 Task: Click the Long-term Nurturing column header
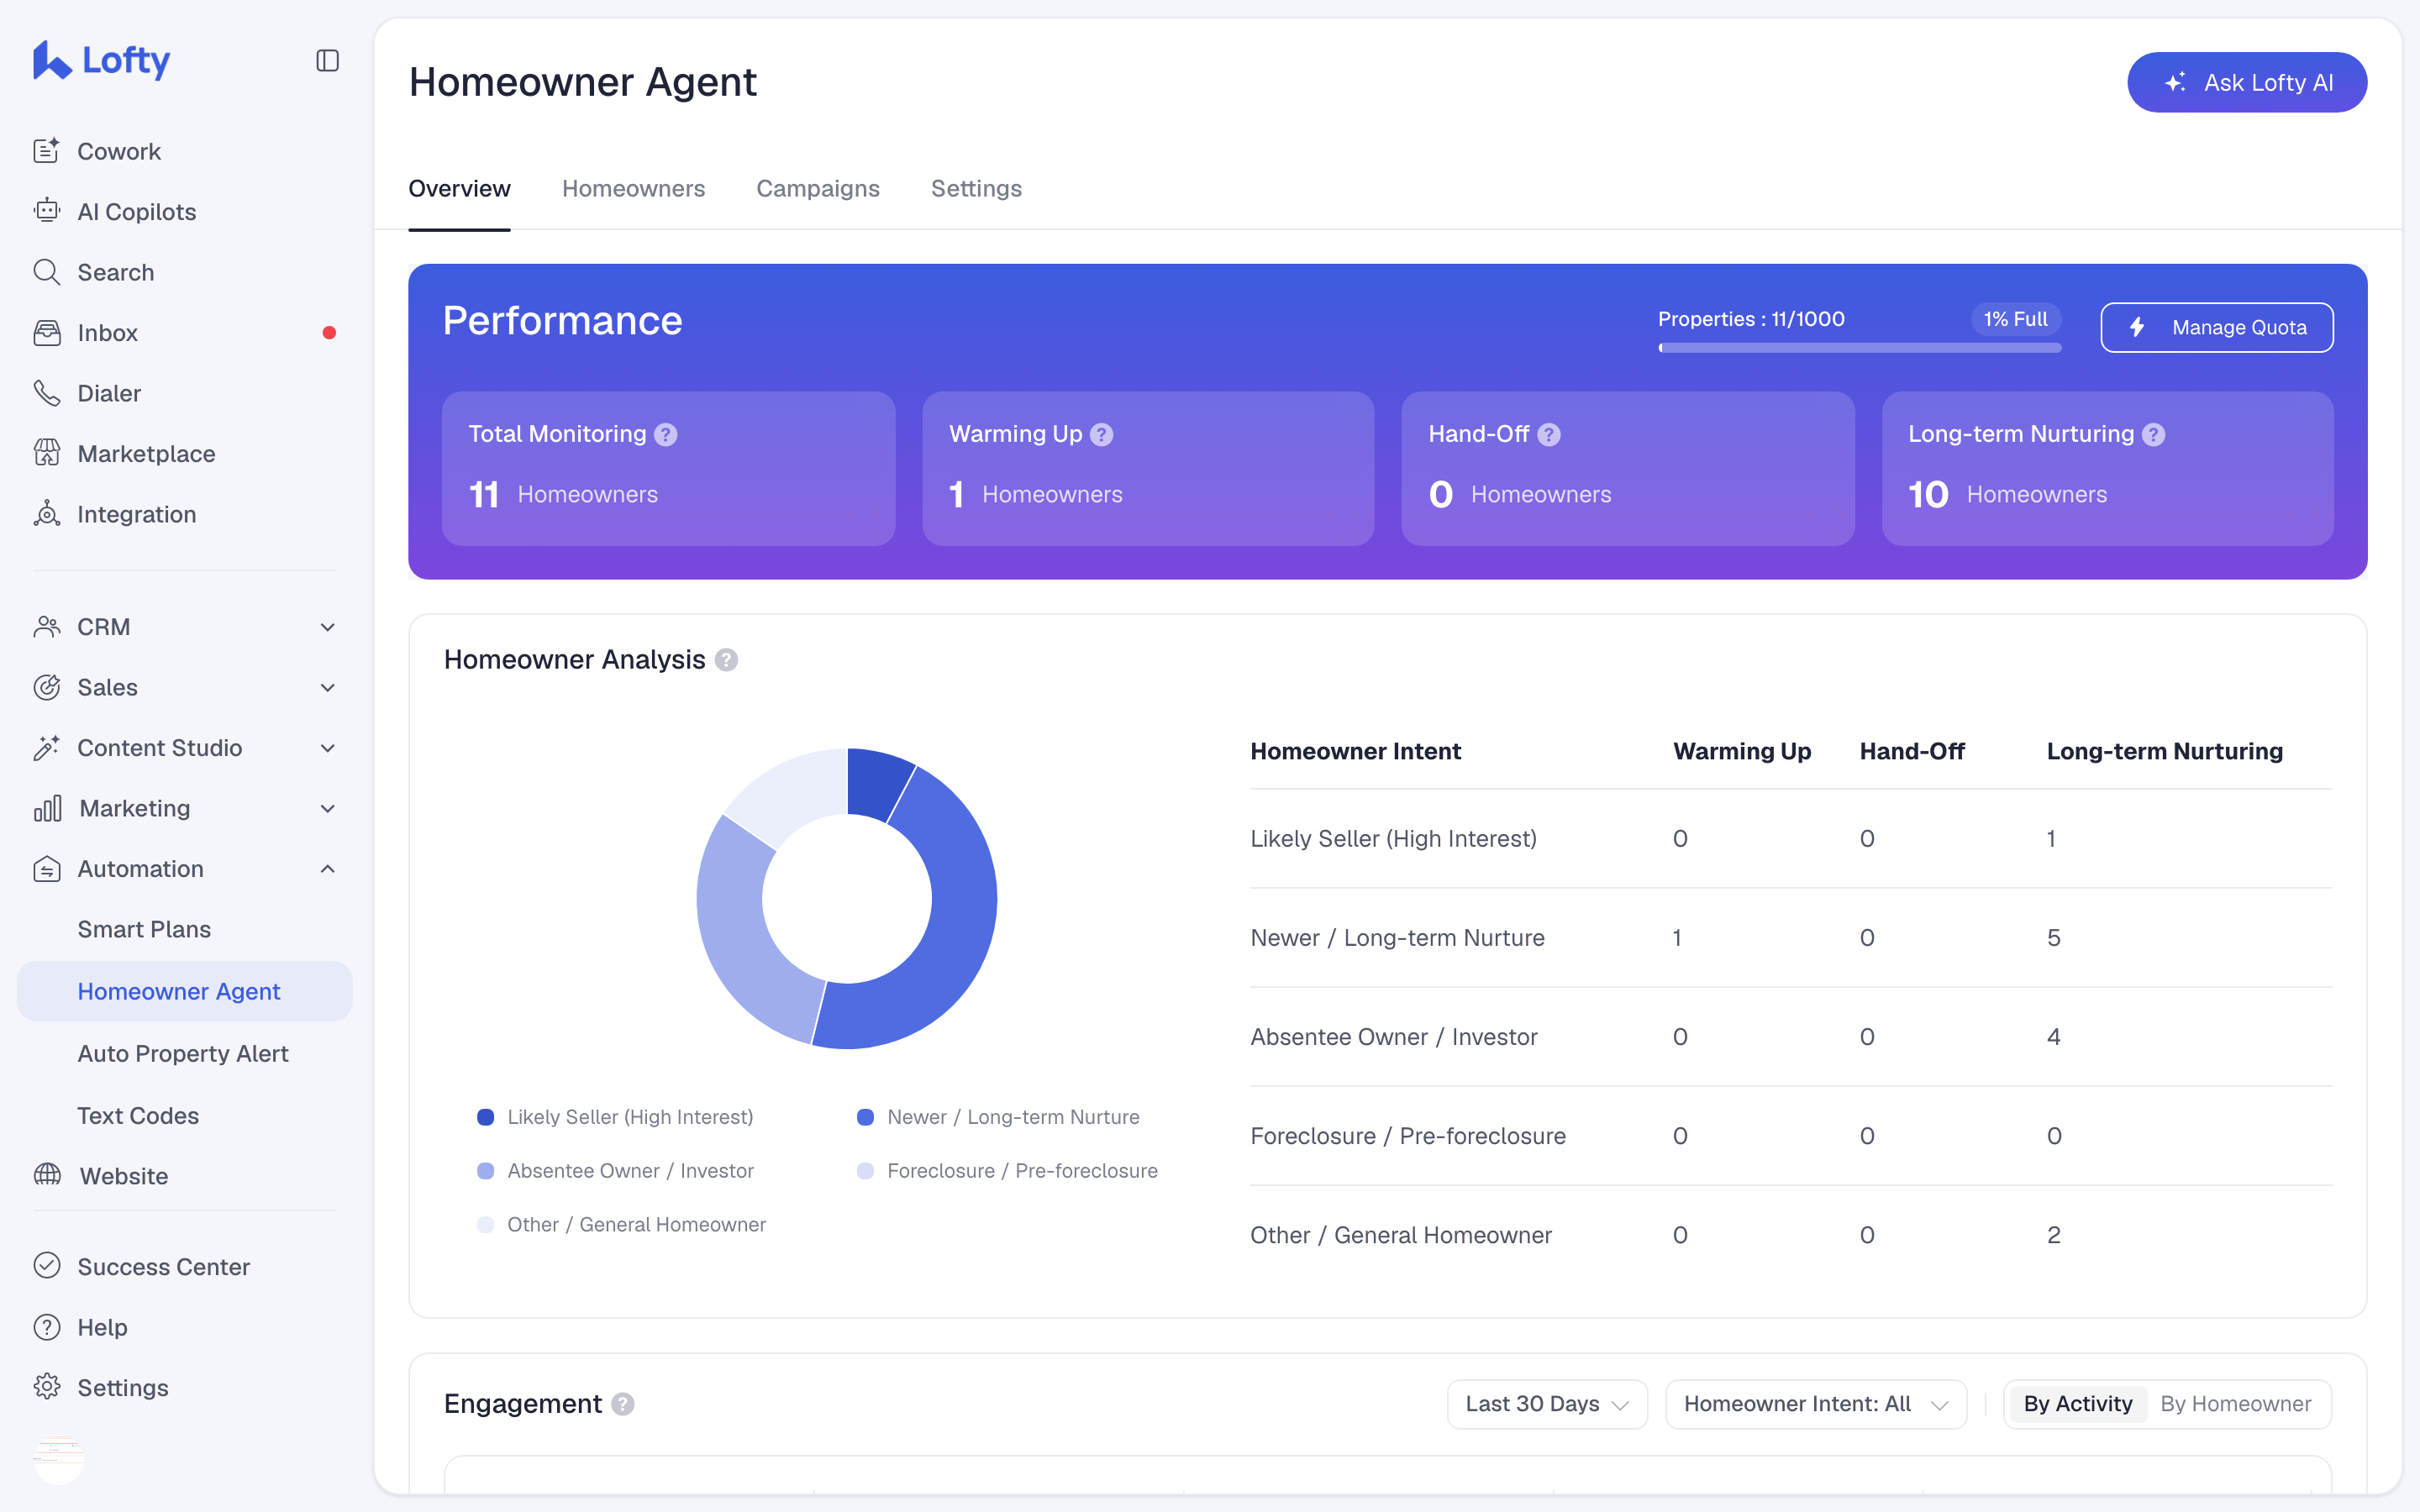click(x=2164, y=751)
